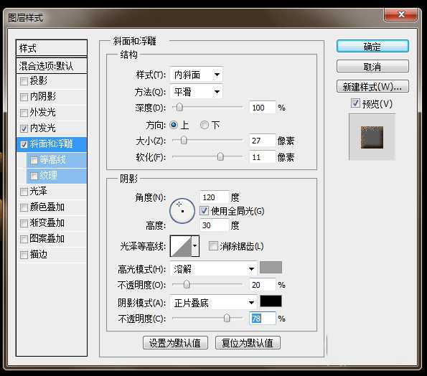Click the shadow 不透明度(C) opacity slider handle
427x376 pixels.
click(x=227, y=319)
